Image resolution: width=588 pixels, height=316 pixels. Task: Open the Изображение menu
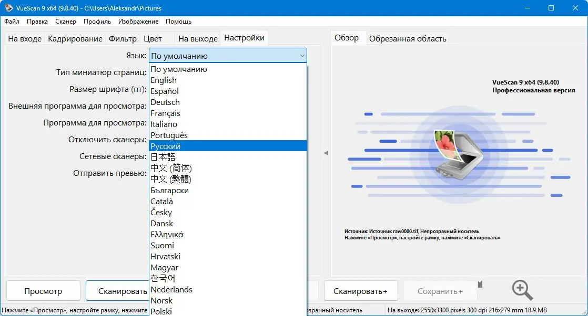pyautogui.click(x=138, y=22)
